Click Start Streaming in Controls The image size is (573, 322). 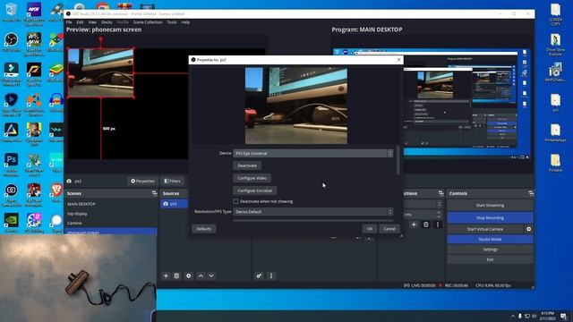coord(490,205)
